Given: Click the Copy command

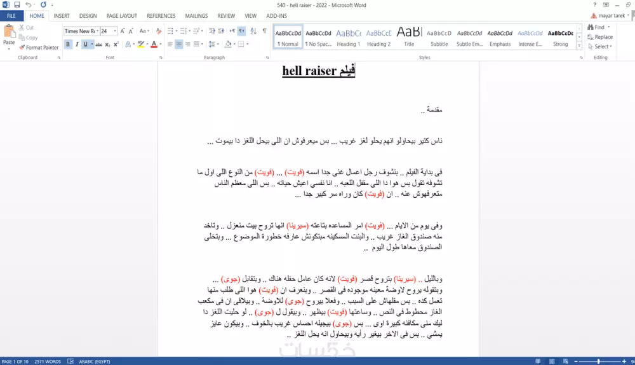Looking at the screenshot, I should click(x=29, y=38).
